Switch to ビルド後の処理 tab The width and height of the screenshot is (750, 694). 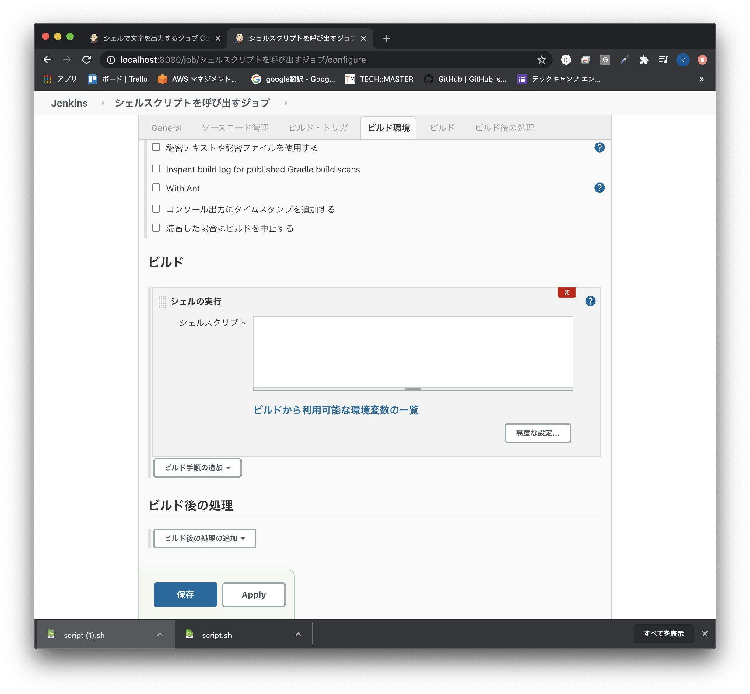pyautogui.click(x=504, y=128)
